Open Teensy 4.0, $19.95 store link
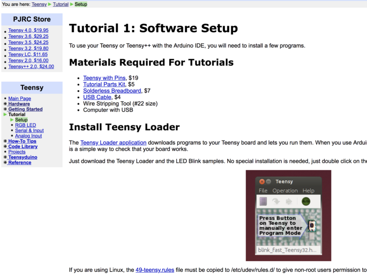367x275 pixels. pos(28,30)
